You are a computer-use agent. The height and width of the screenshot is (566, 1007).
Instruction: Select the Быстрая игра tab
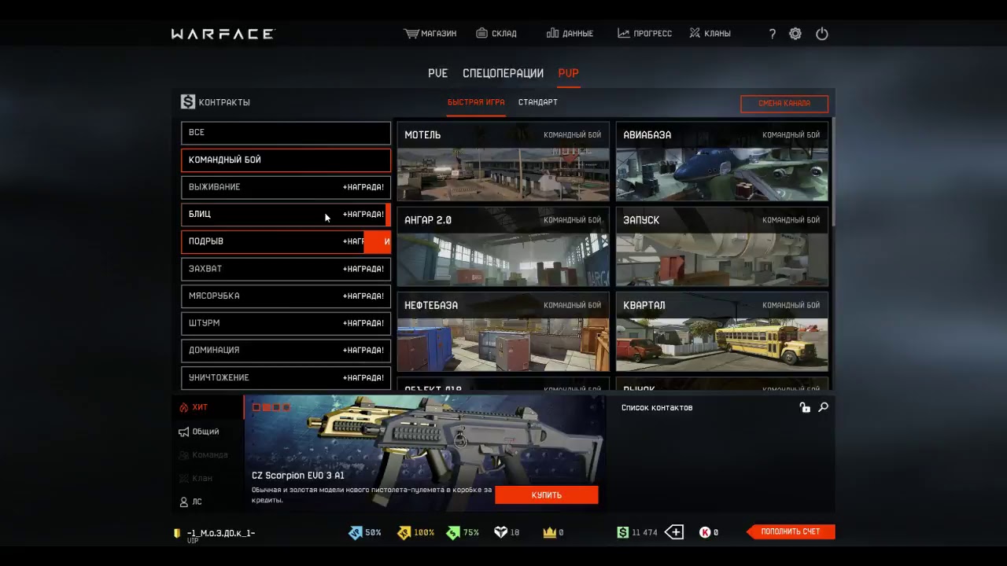[x=476, y=102]
